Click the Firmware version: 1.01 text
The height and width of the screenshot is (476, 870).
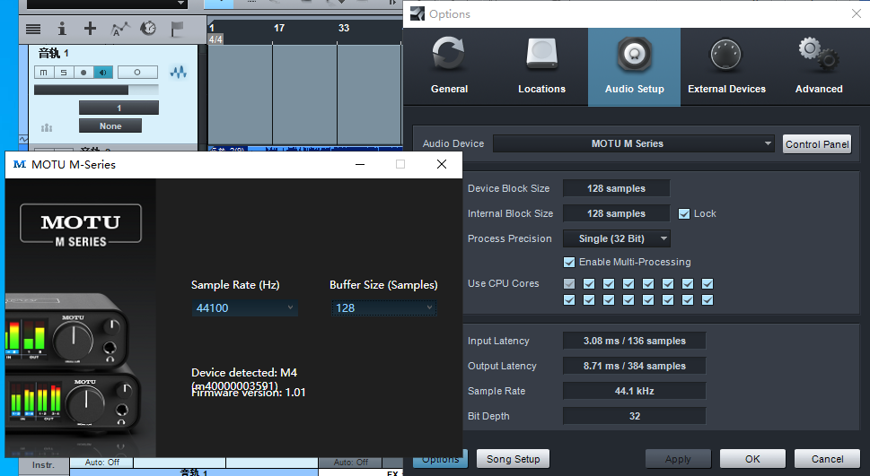pos(249,393)
